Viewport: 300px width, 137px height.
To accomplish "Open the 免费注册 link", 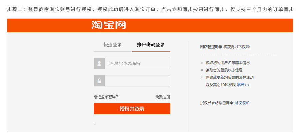I will tap(163, 97).
